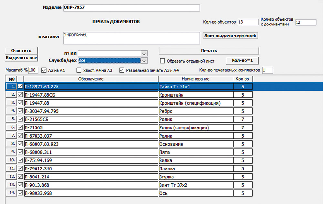323x204 pixels.
Task: Open Лист выдачи чертежей
Action: [x=230, y=36]
